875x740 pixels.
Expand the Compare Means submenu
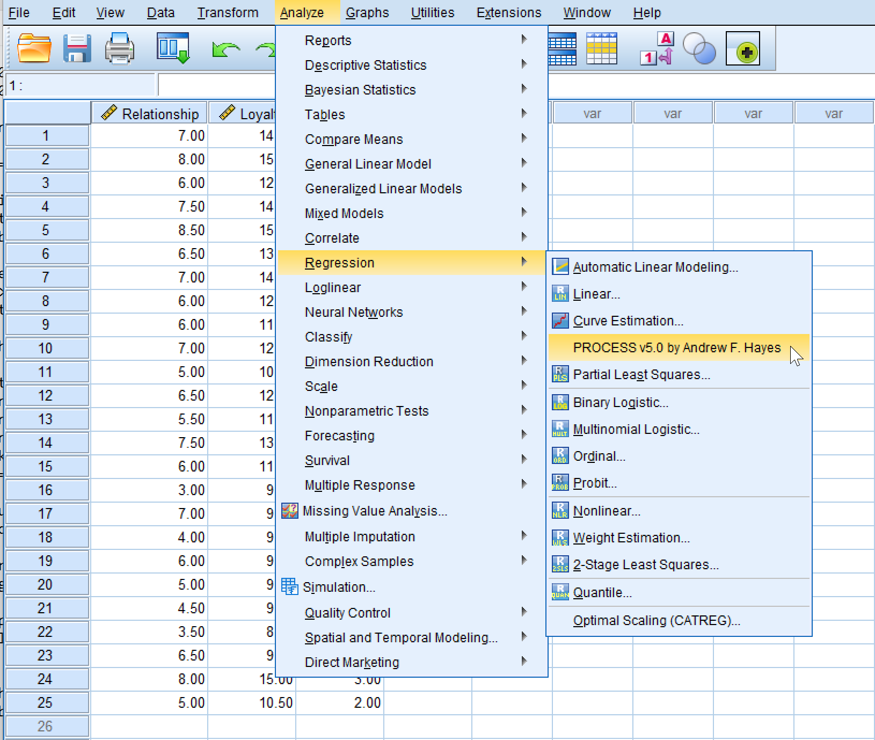point(354,139)
